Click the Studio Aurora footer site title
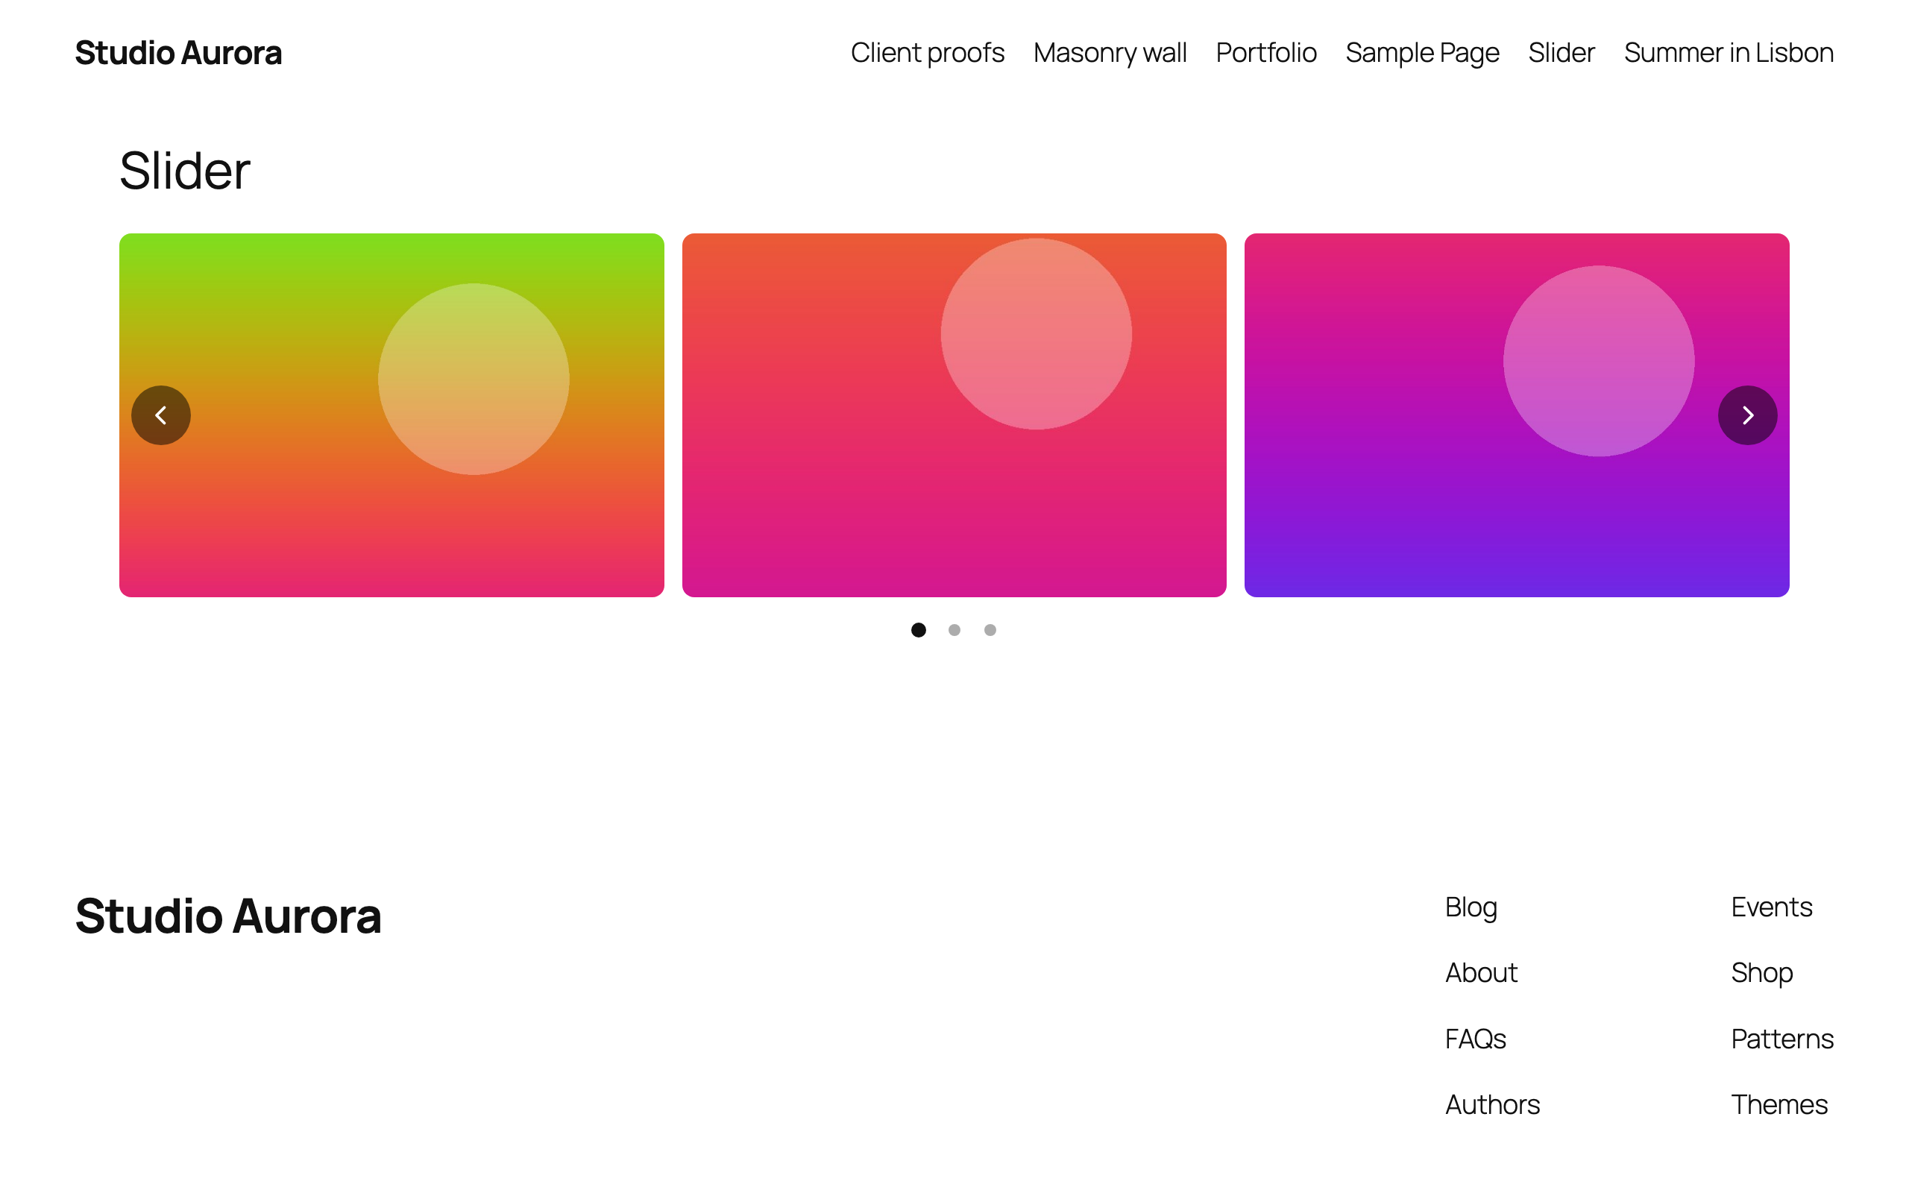Image resolution: width=1909 pixels, height=1193 pixels. [228, 916]
